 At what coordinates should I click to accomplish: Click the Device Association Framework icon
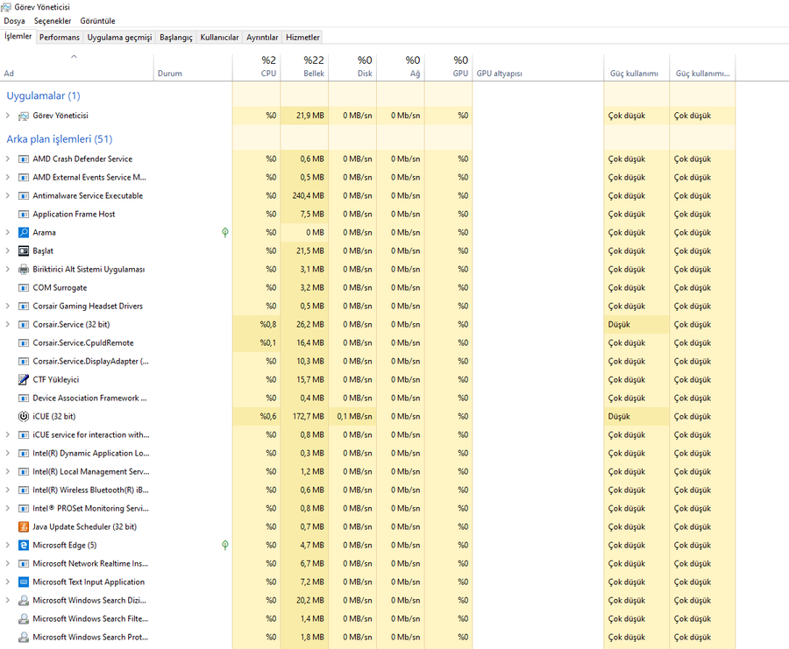tap(23, 399)
